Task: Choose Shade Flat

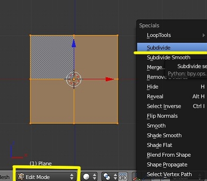Action: click(x=172, y=145)
